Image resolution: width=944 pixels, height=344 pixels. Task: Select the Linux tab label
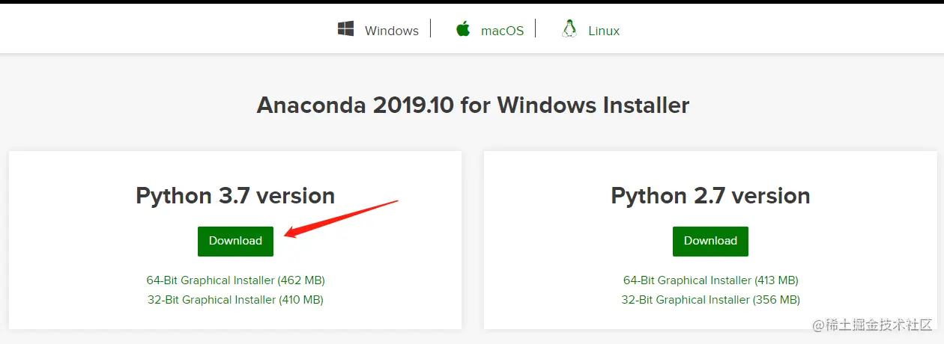coord(604,31)
